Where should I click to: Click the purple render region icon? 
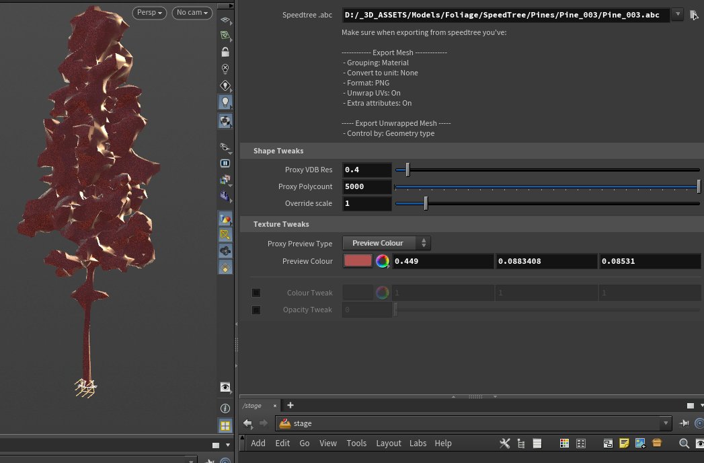[x=225, y=196]
